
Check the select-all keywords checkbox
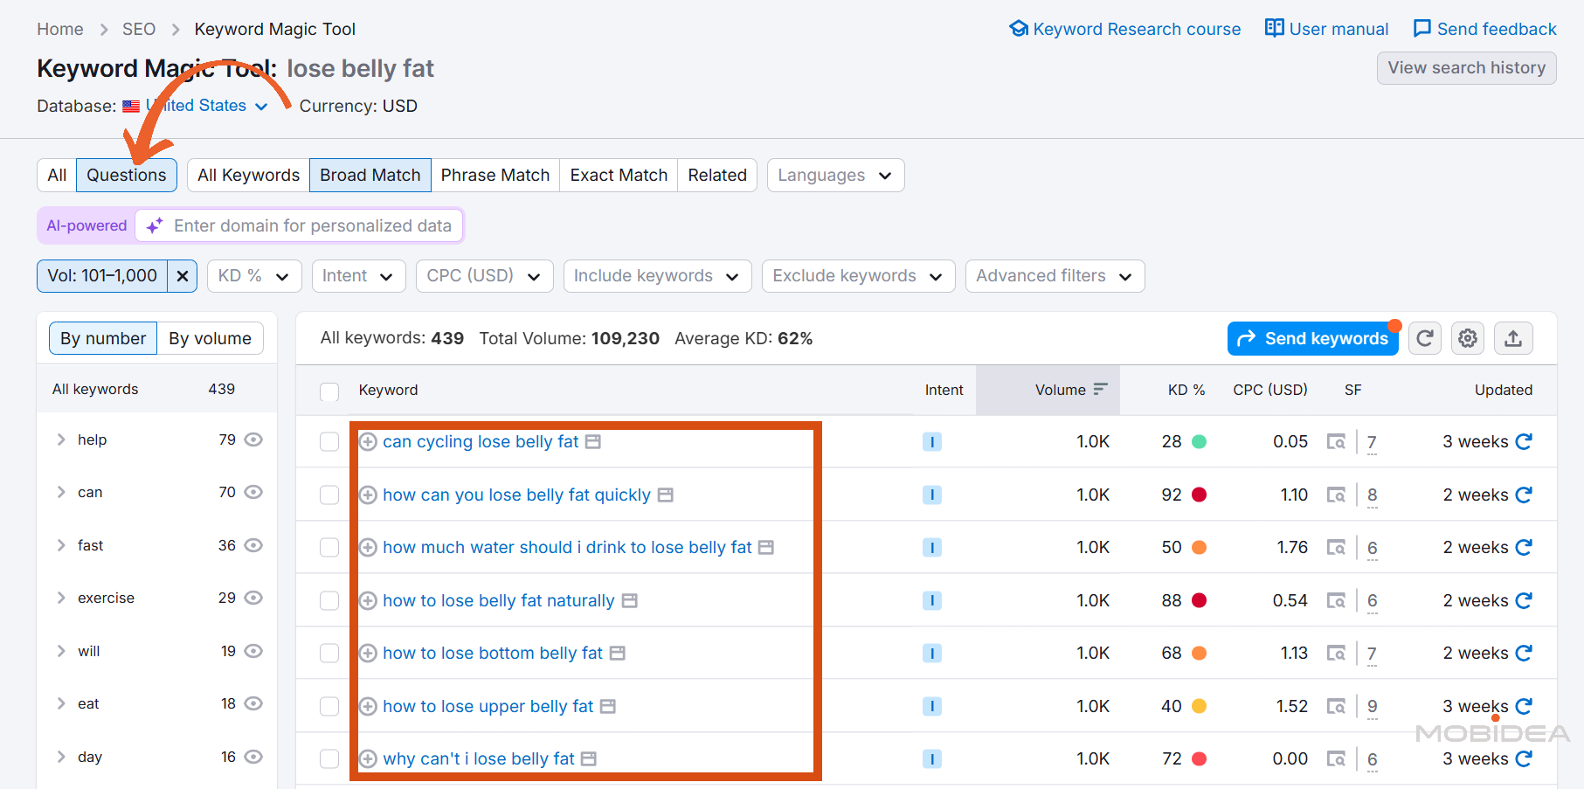point(329,391)
